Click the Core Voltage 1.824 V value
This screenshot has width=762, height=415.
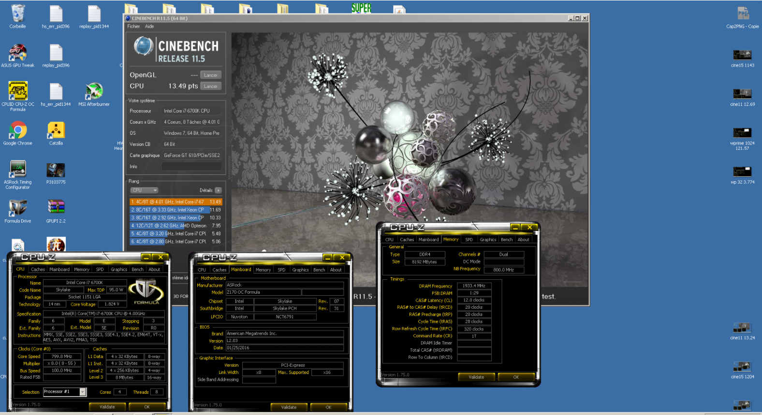coord(111,304)
